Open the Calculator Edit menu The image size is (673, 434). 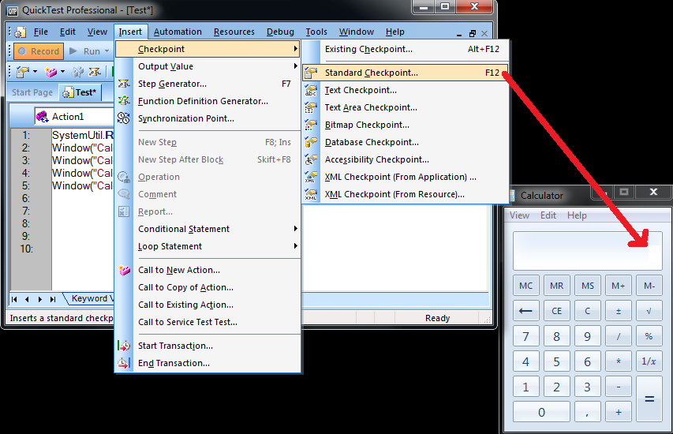[x=548, y=215]
